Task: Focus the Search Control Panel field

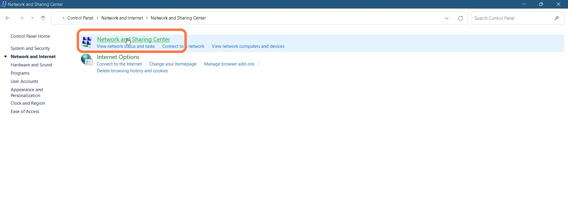Action: [x=518, y=18]
